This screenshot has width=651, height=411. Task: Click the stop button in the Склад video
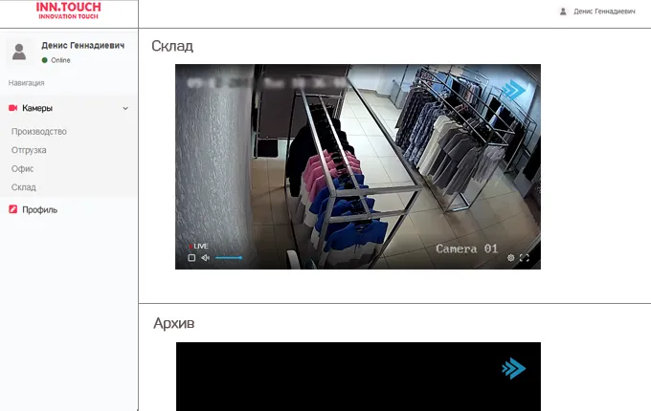click(x=191, y=258)
